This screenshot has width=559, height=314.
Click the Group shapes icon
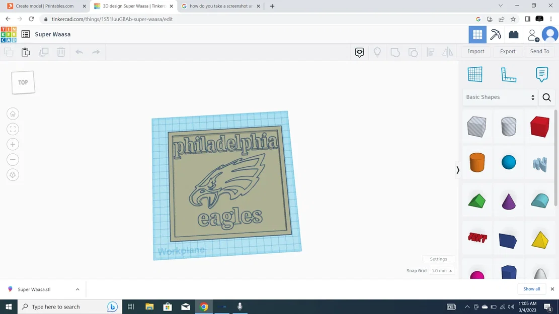click(395, 52)
